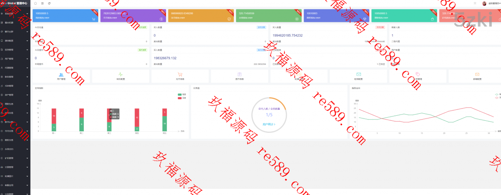Click the 周一 stacked bar
Image resolution: width=501 pixels, height=195 pixels.
[x=54, y=120]
